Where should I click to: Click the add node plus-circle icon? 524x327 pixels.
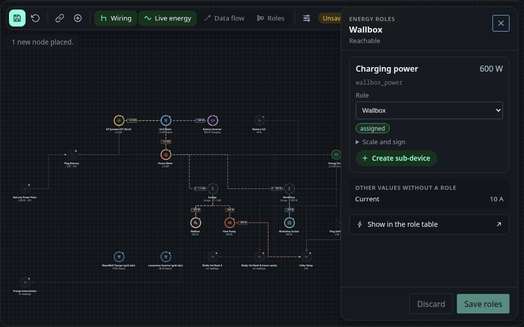click(78, 18)
